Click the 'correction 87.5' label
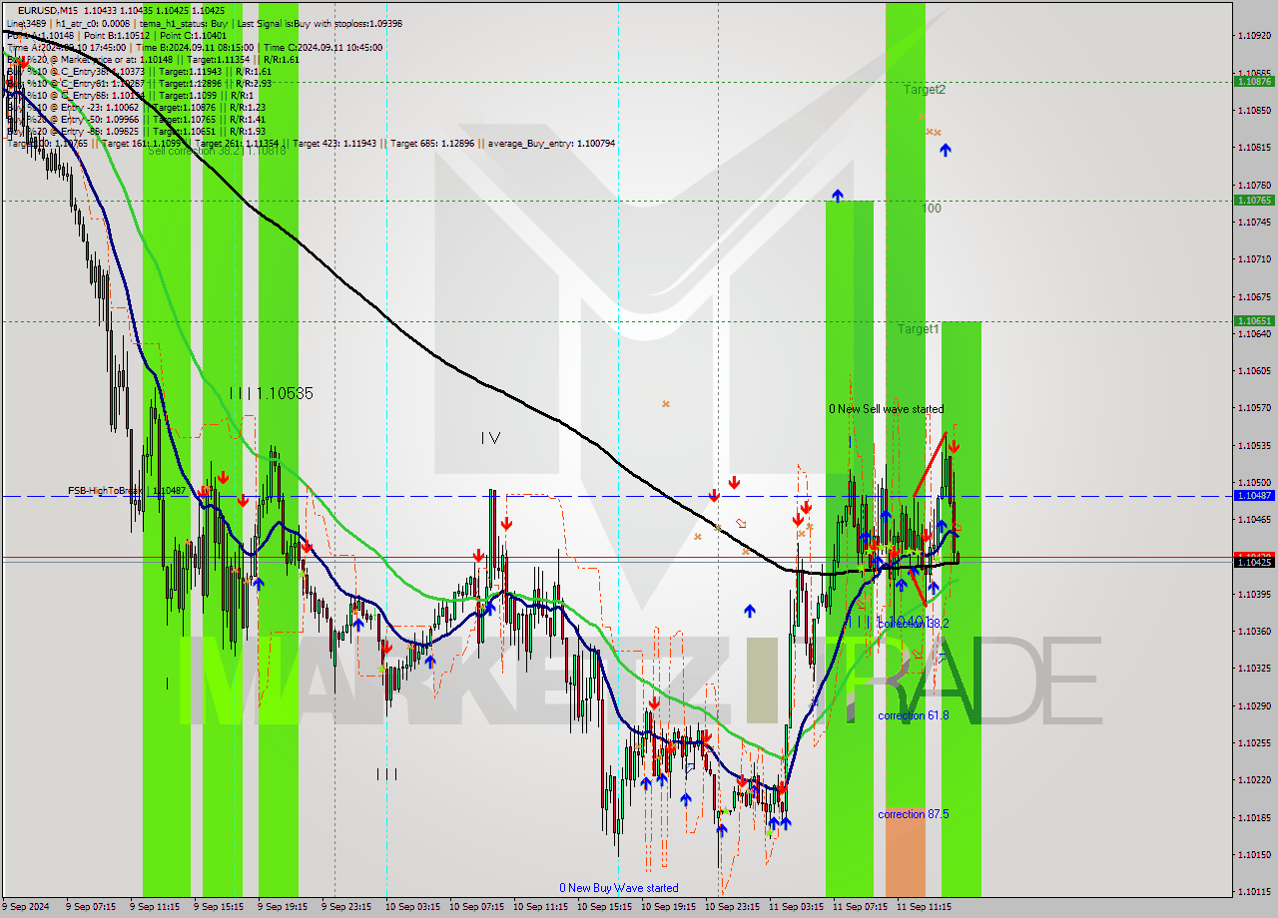Screen dimensions: 1278x918 [914, 814]
